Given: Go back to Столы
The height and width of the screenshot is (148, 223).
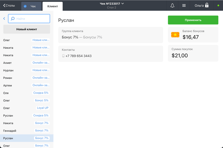Looking at the screenshot, I should [x=9, y=6].
